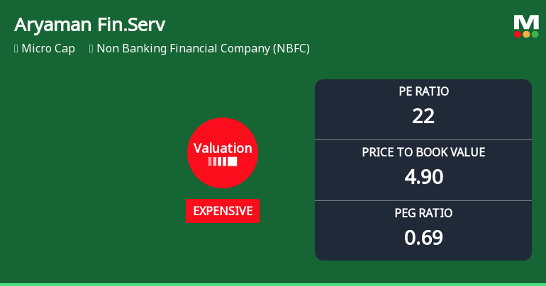Click the small icon before Micro Cap
The width and height of the screenshot is (546, 286).
(16, 49)
